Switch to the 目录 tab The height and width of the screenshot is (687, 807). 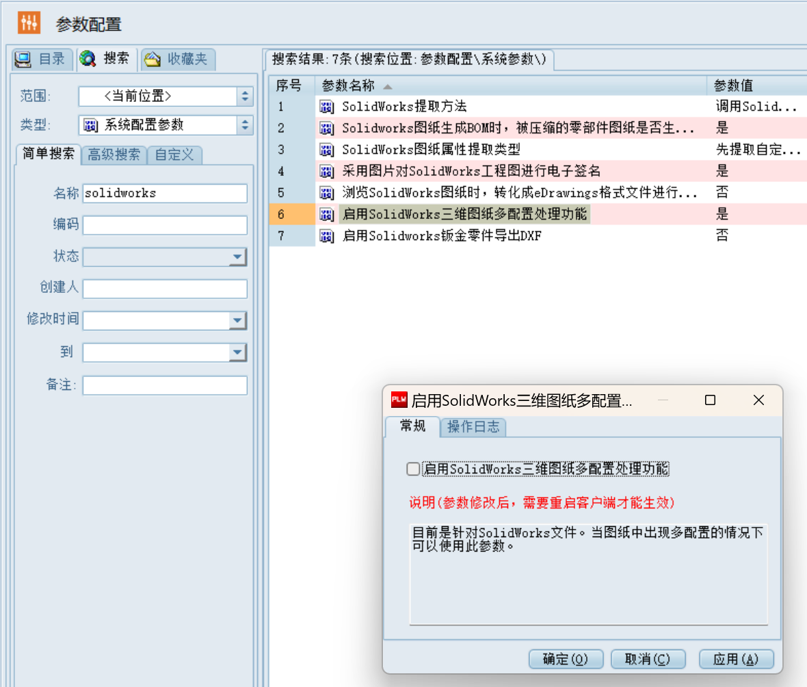[41, 59]
